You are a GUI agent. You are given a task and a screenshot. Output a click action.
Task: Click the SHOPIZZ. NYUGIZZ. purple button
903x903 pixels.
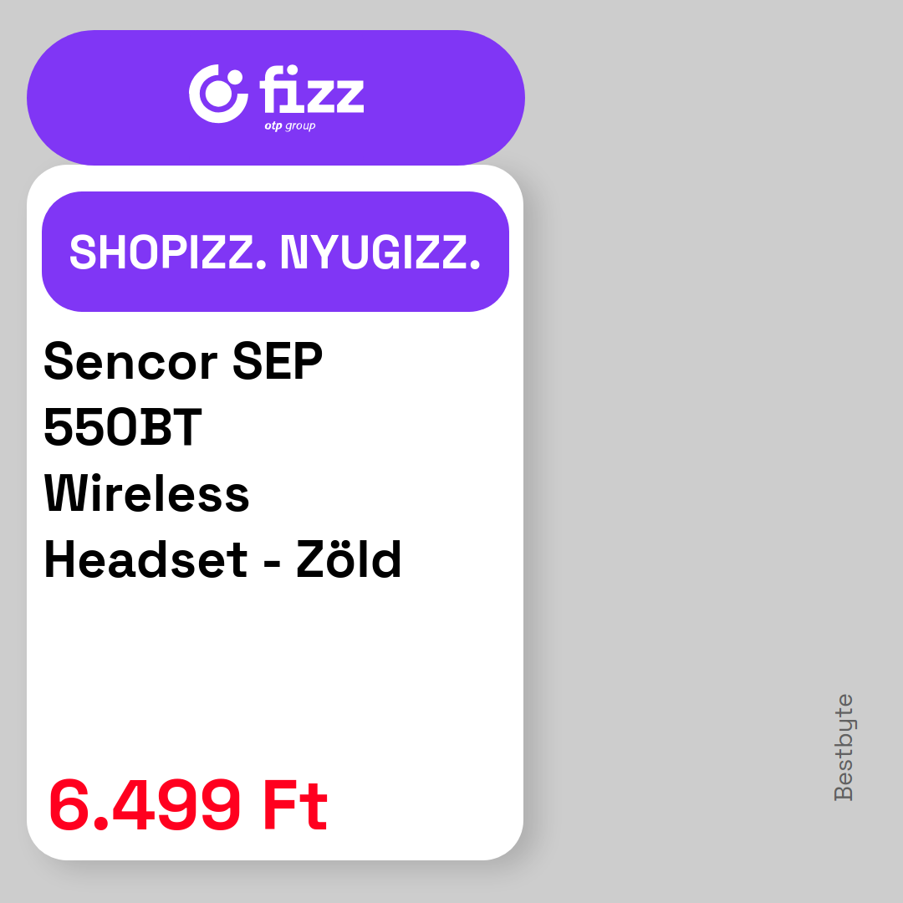click(275, 252)
